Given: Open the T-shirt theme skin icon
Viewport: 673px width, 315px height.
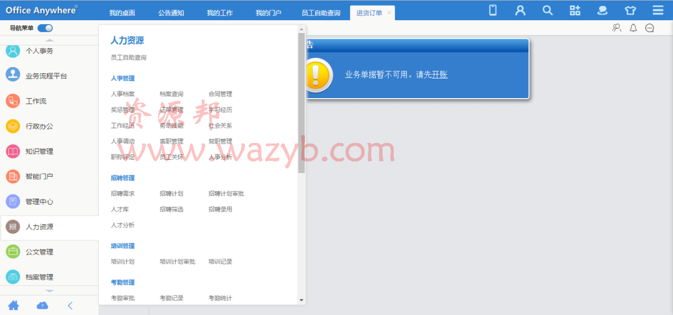Looking at the screenshot, I should pyautogui.click(x=630, y=10).
